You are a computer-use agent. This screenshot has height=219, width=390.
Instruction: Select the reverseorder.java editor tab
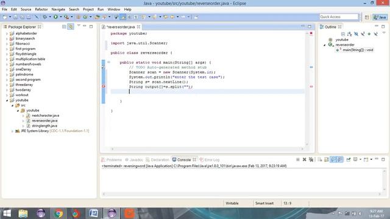coord(121,27)
